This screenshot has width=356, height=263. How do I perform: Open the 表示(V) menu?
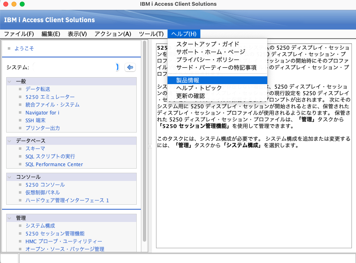pyautogui.click(x=76, y=34)
